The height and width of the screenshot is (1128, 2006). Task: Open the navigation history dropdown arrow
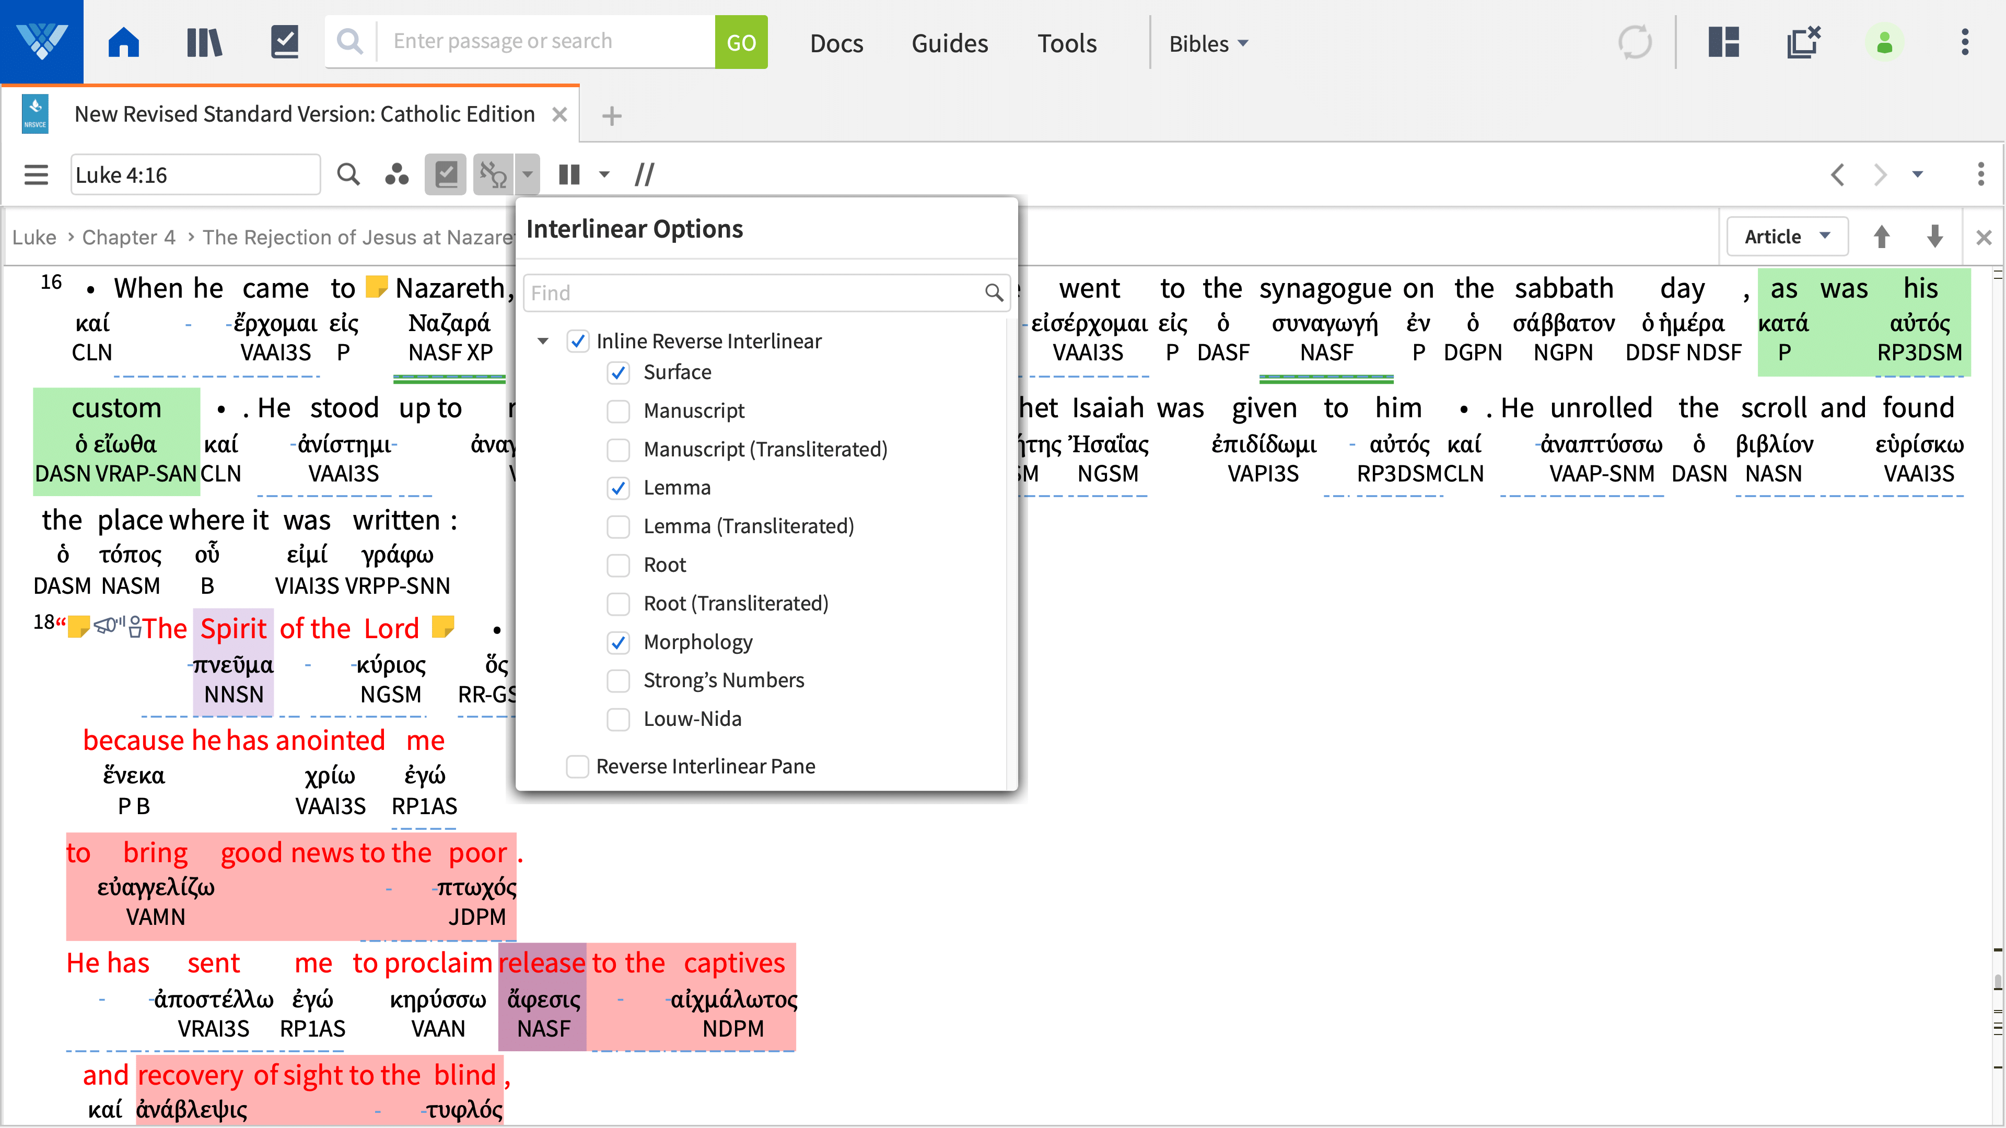click(x=1917, y=174)
